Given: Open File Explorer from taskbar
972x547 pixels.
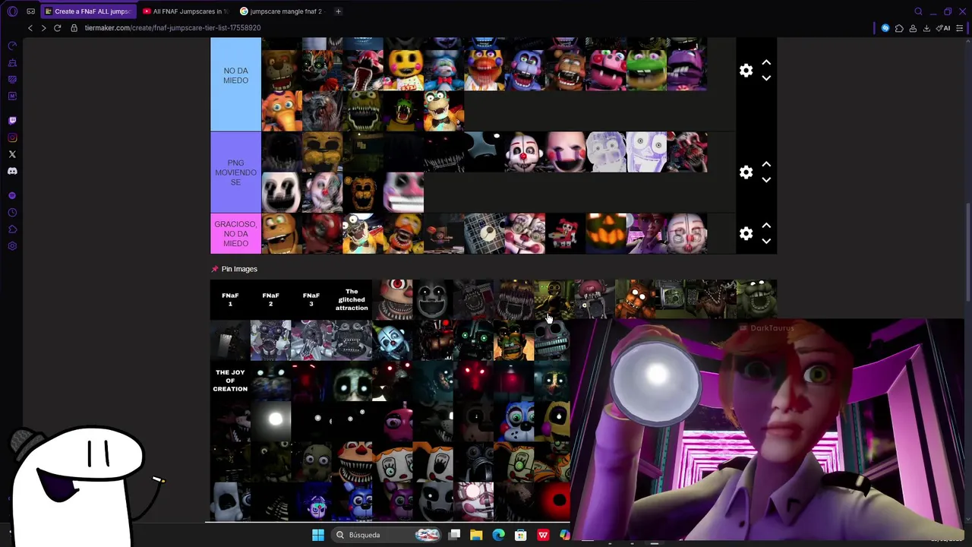Looking at the screenshot, I should pos(476,535).
